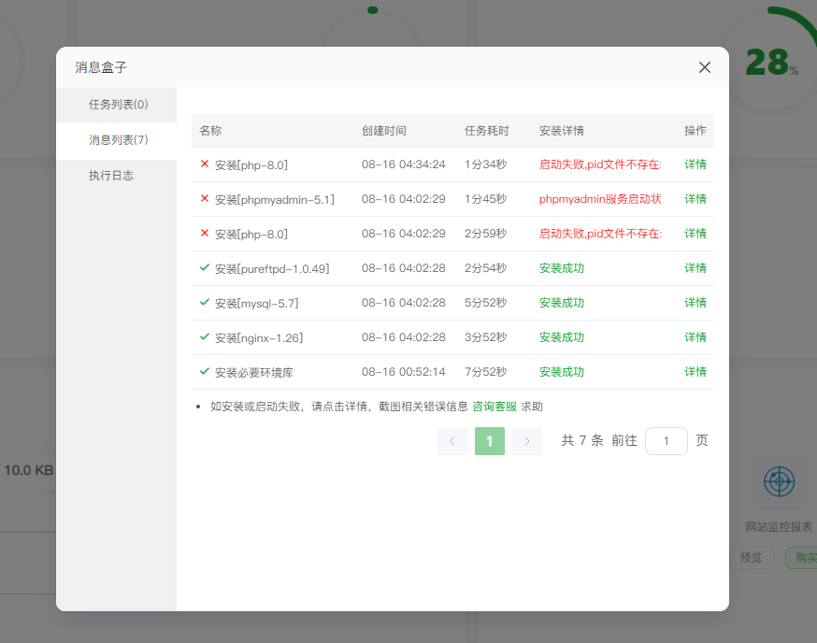
Task: Click the 3分52秒 duration cell
Action: 485,337
